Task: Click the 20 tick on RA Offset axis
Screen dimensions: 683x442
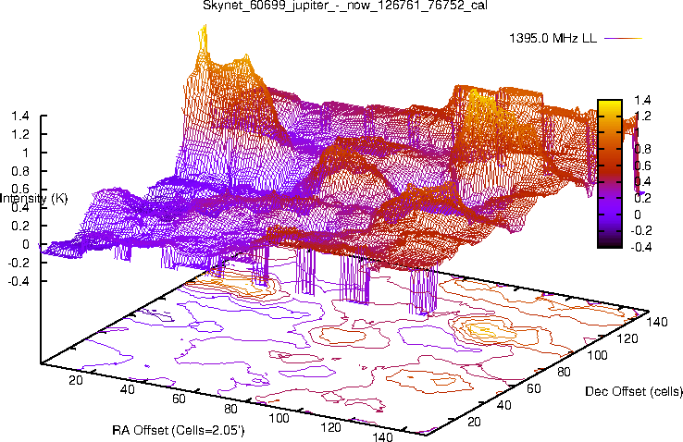Action: tap(76, 380)
